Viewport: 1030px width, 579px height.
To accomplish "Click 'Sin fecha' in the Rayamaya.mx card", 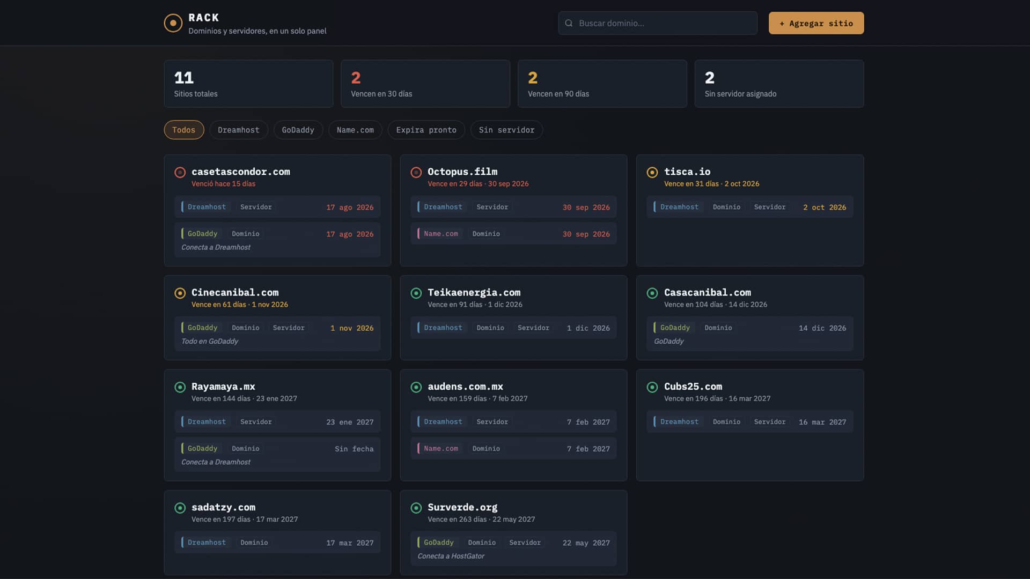I will (x=354, y=449).
